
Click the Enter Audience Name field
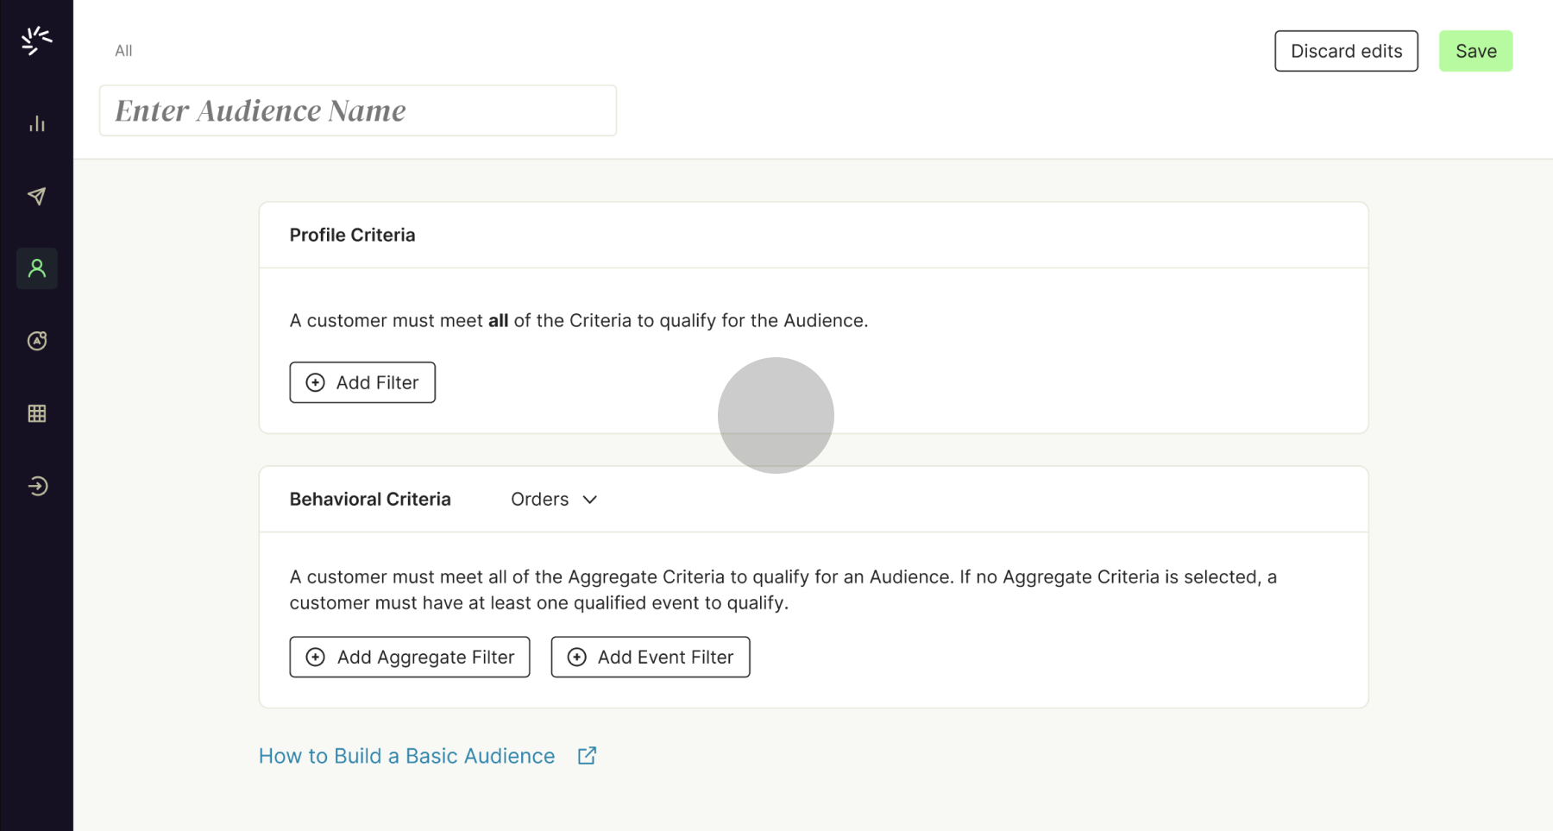[x=357, y=110]
